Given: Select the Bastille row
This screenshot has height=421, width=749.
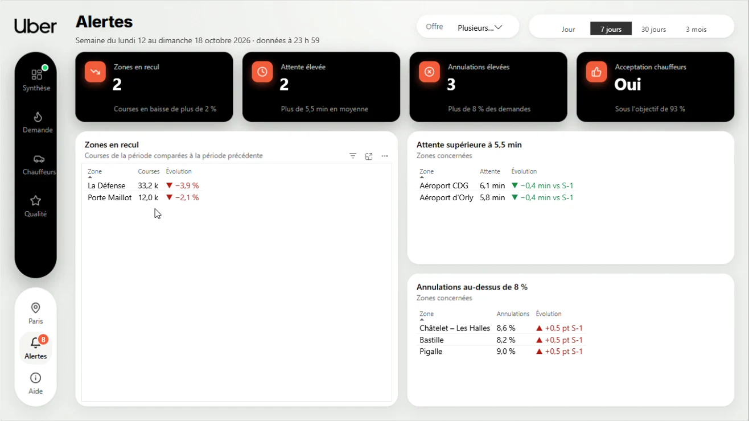Looking at the screenshot, I should pos(501,340).
